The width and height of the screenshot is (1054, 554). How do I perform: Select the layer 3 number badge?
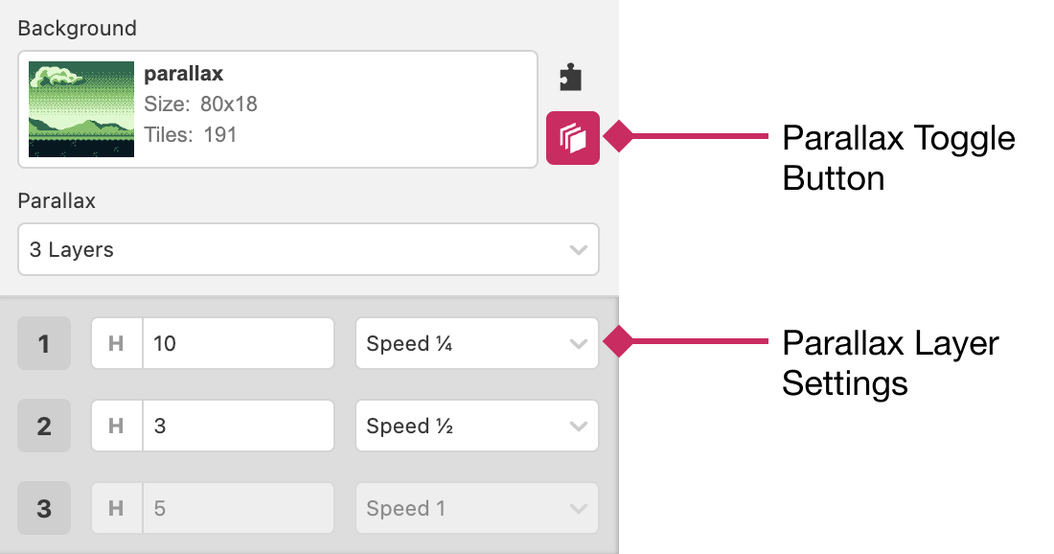pyautogui.click(x=44, y=508)
